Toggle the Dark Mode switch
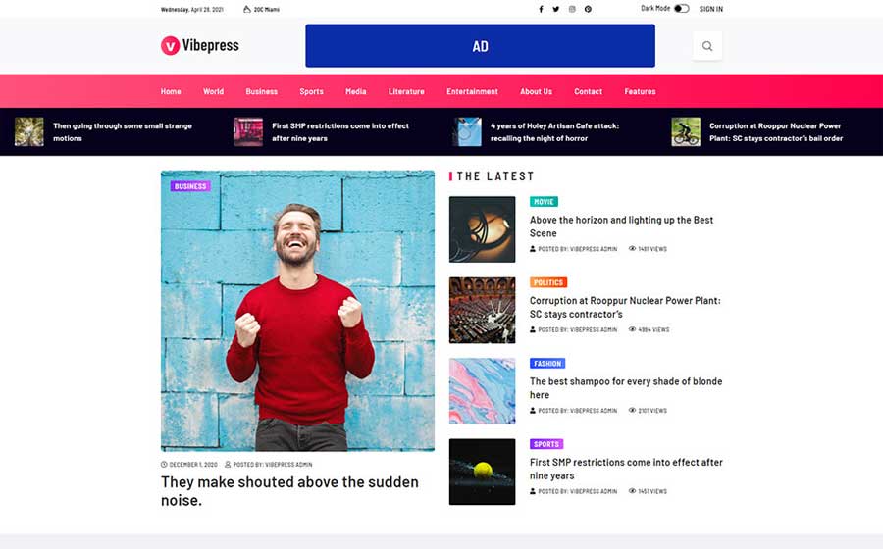883x549 pixels. coord(681,9)
